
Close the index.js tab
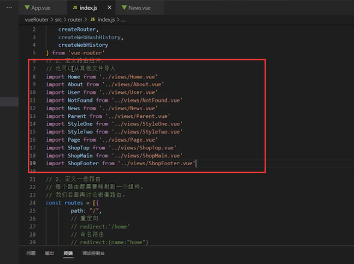[109, 8]
